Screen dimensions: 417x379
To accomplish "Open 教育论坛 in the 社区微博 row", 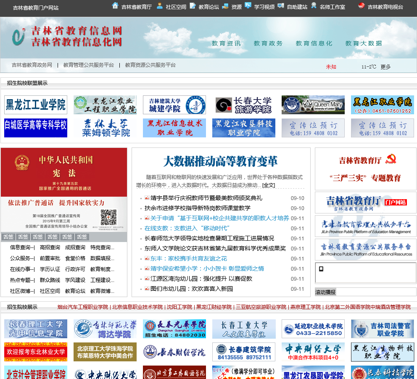I will (x=75, y=291).
